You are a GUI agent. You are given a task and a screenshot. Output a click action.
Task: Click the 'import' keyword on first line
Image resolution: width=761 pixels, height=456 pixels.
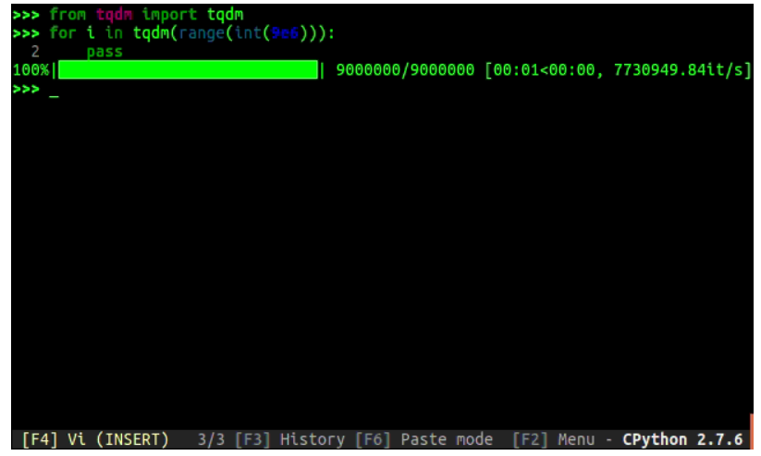(x=169, y=15)
